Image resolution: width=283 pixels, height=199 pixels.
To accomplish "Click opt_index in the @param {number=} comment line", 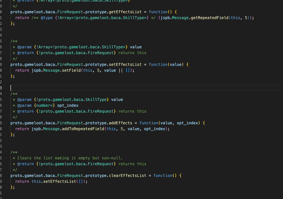I will (68, 105).
